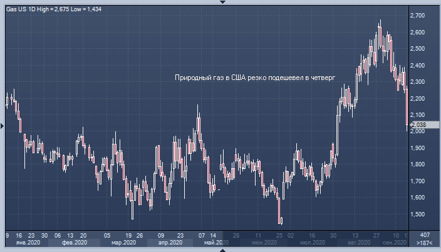
Task: Select the июн.2020 month on timeline
Action: 263,242
